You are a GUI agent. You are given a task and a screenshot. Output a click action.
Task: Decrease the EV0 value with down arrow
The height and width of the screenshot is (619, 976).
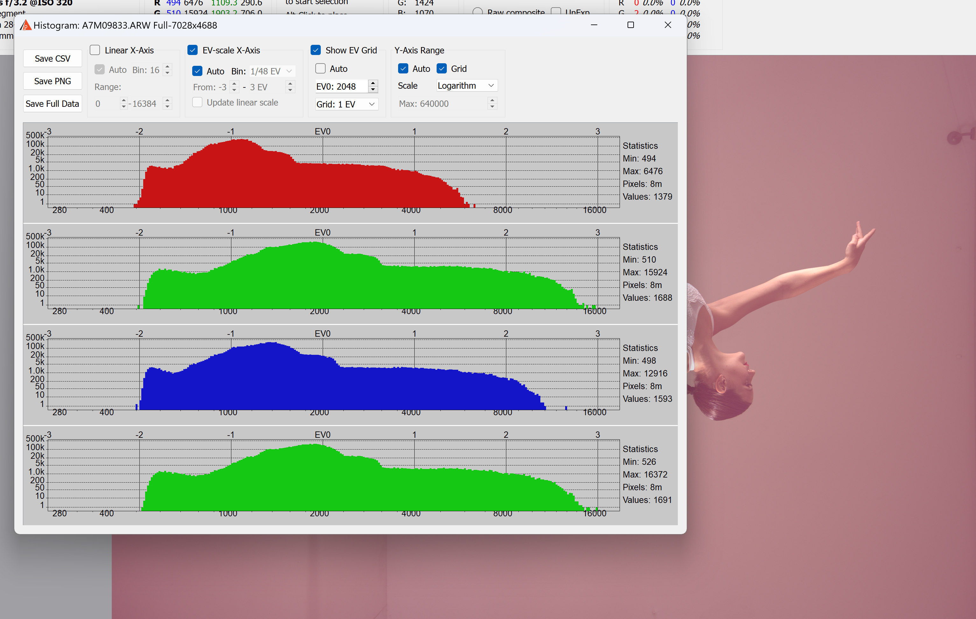point(373,89)
